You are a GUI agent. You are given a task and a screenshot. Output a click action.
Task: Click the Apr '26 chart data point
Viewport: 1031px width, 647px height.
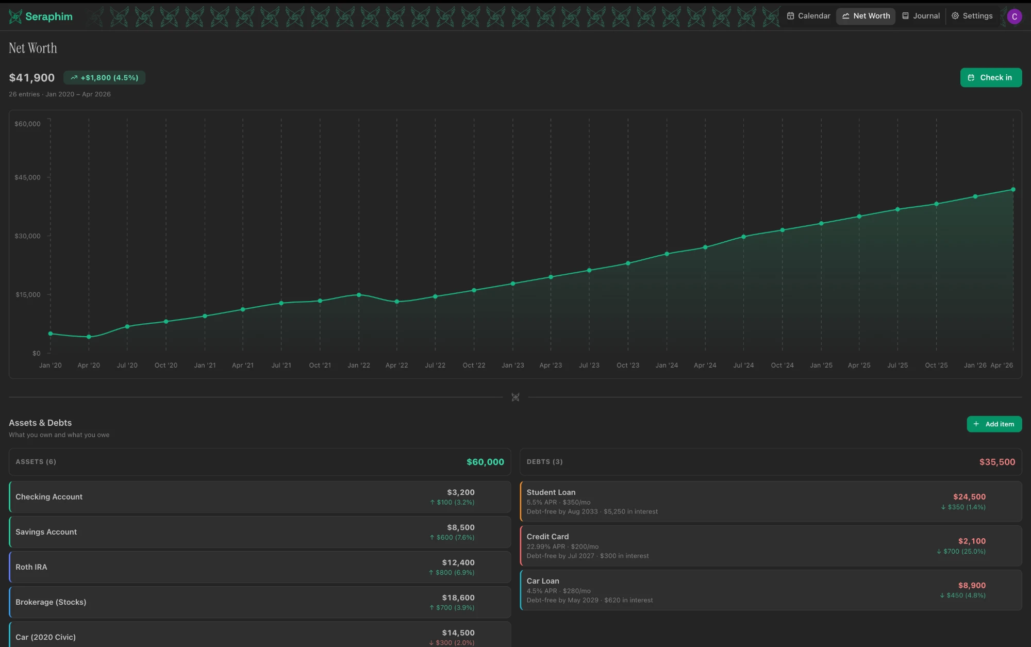[1013, 190]
